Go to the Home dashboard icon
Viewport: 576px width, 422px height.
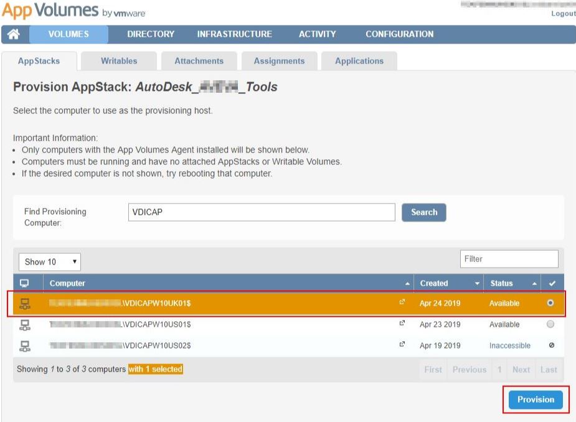pos(14,34)
